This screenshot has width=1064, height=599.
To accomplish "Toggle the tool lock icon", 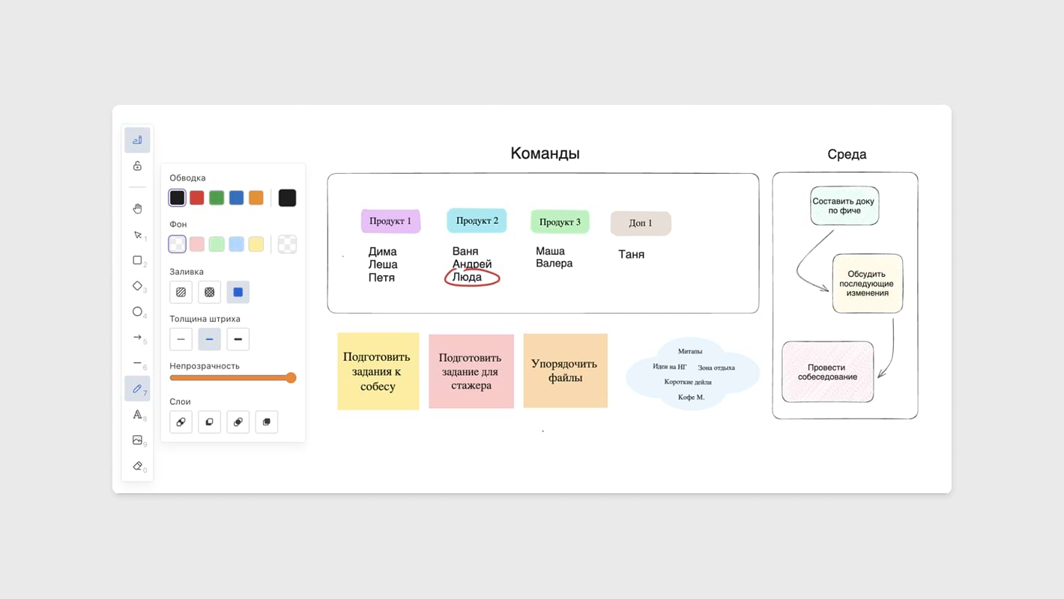I will click(137, 166).
